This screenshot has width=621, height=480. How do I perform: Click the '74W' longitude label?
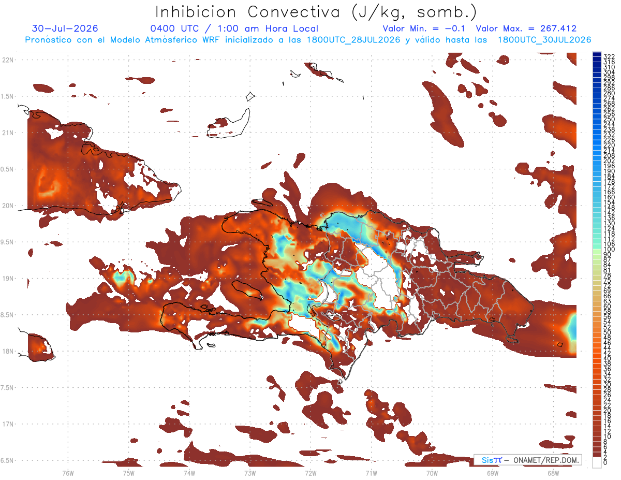pyautogui.click(x=189, y=473)
